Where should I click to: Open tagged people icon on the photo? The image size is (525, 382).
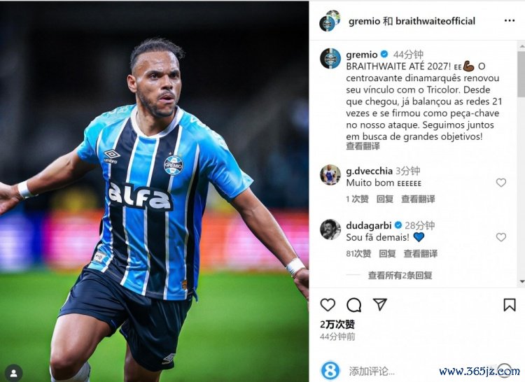pyautogui.click(x=14, y=373)
